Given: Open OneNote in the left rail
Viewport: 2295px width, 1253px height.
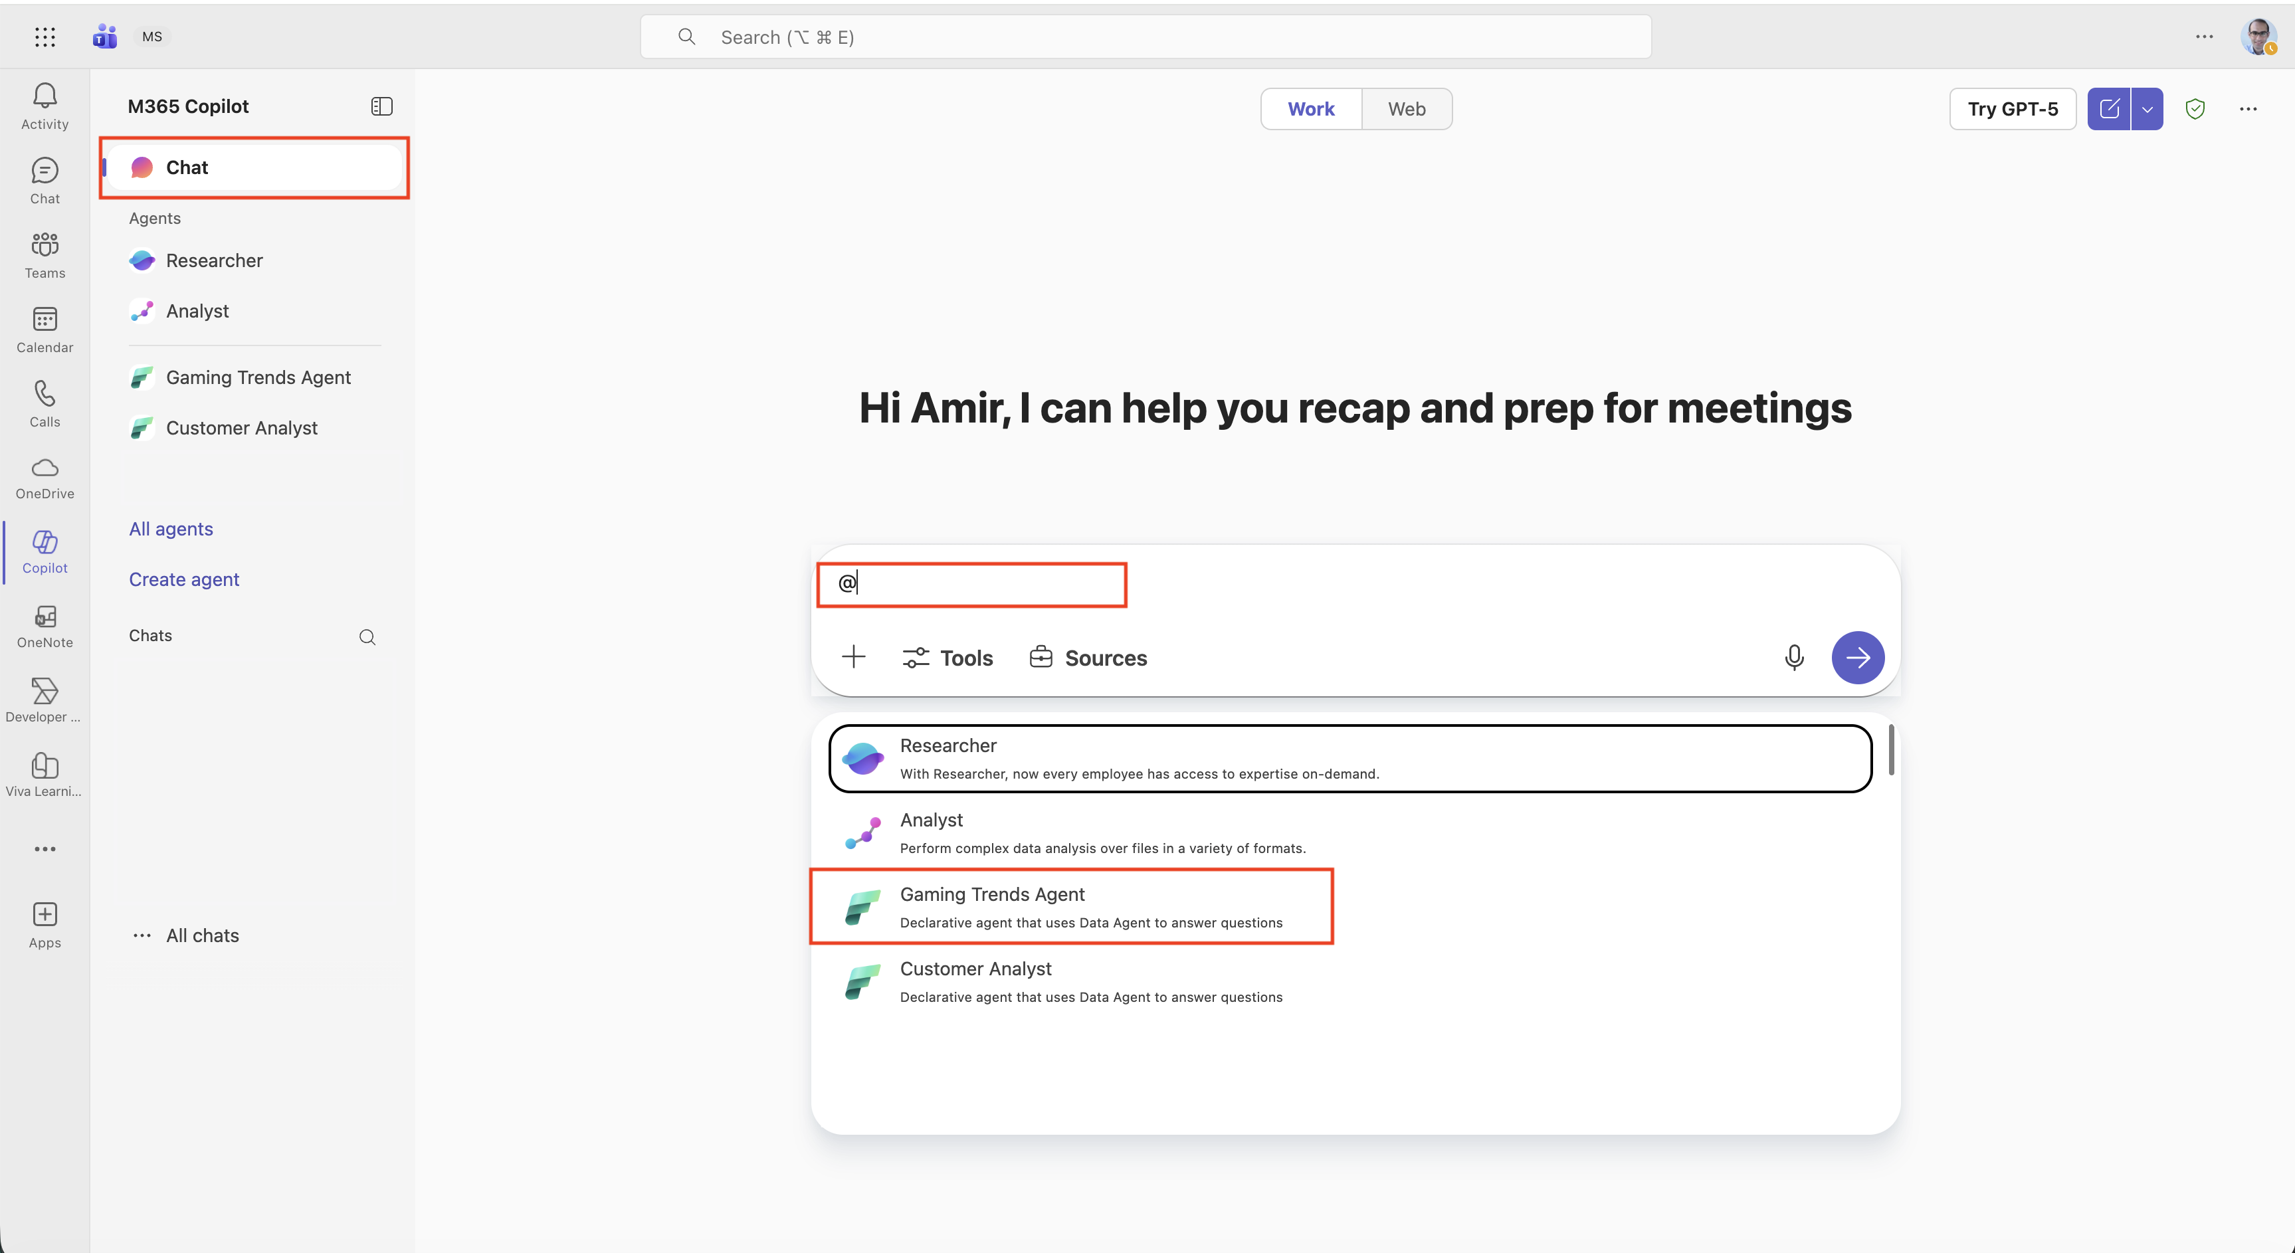Looking at the screenshot, I should coord(45,627).
